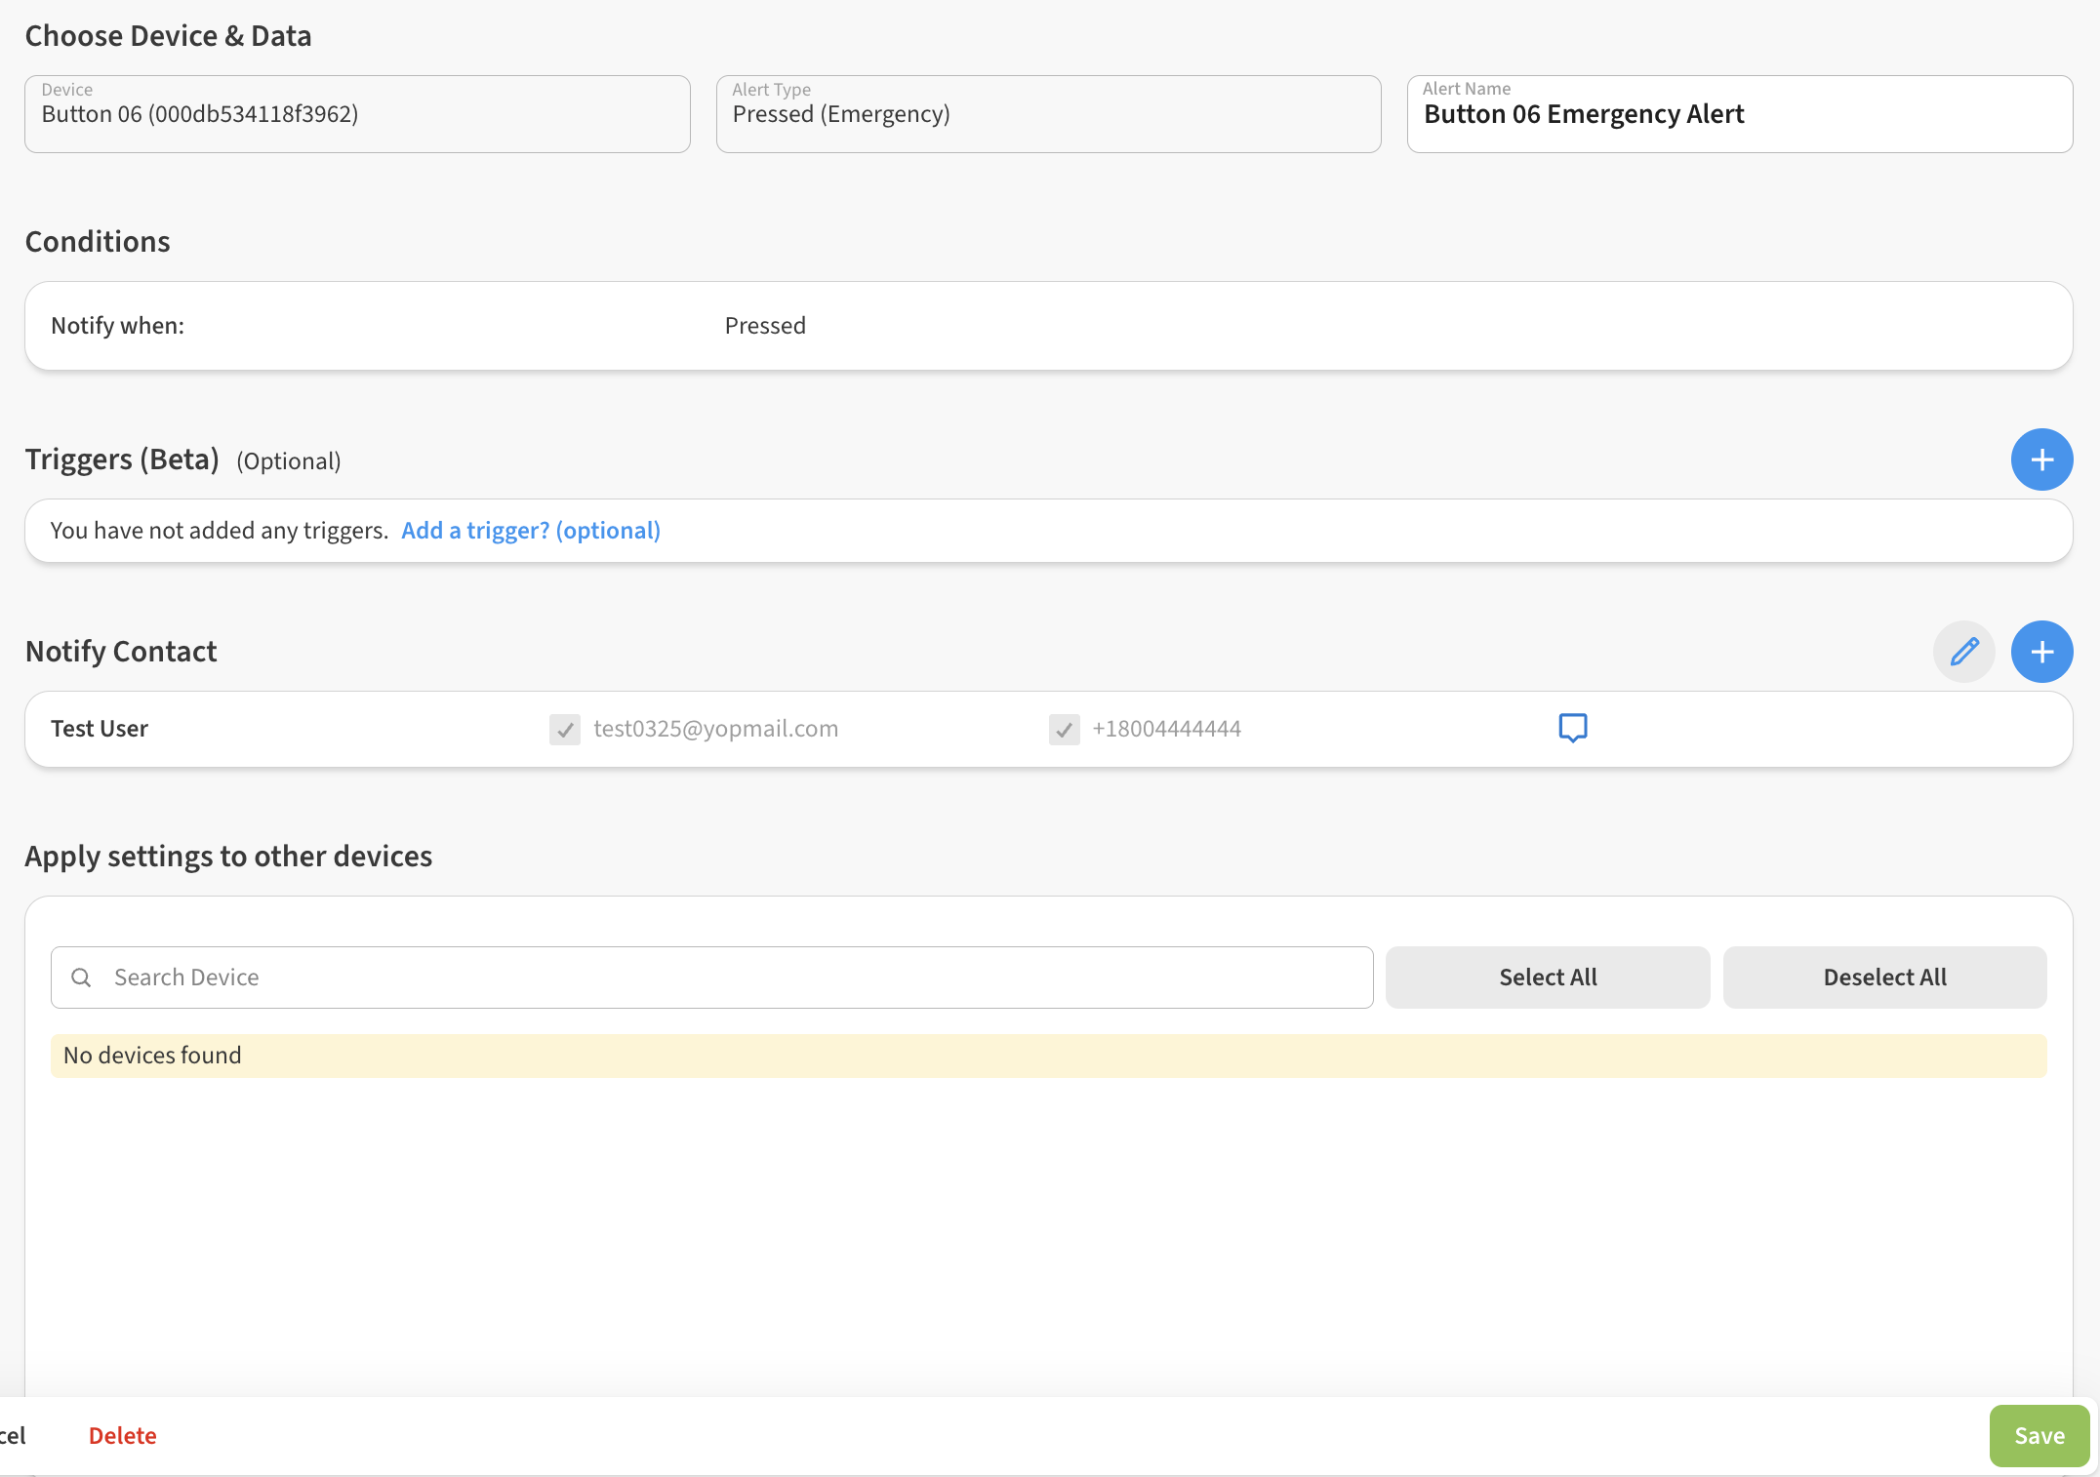Click the edit contact pencil icon
The height and width of the screenshot is (1477, 2100).
click(x=1963, y=652)
